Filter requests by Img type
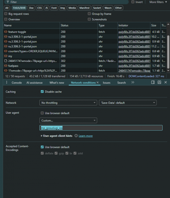The height and width of the screenshot is (198, 170). [63, 8]
